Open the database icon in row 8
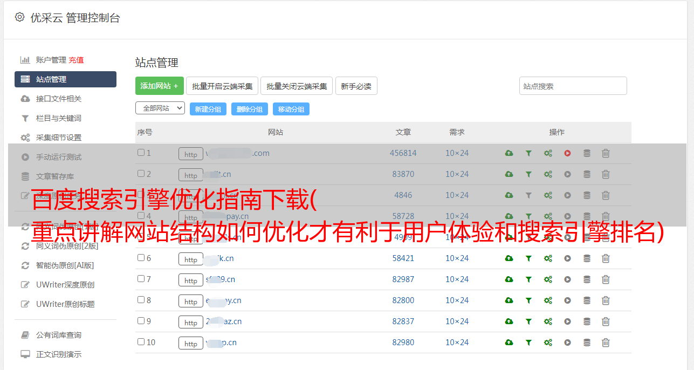This screenshot has width=694, height=370. (x=587, y=300)
